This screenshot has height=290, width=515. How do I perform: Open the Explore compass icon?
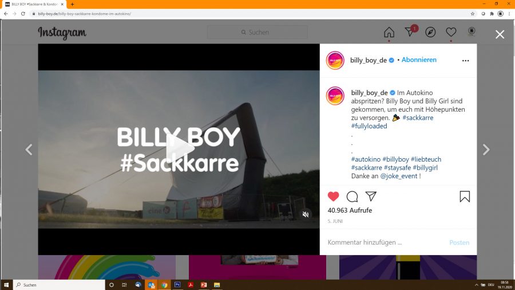click(x=430, y=32)
